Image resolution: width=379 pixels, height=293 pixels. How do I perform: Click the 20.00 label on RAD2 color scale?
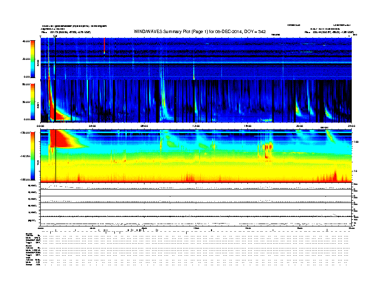tap(26, 59)
